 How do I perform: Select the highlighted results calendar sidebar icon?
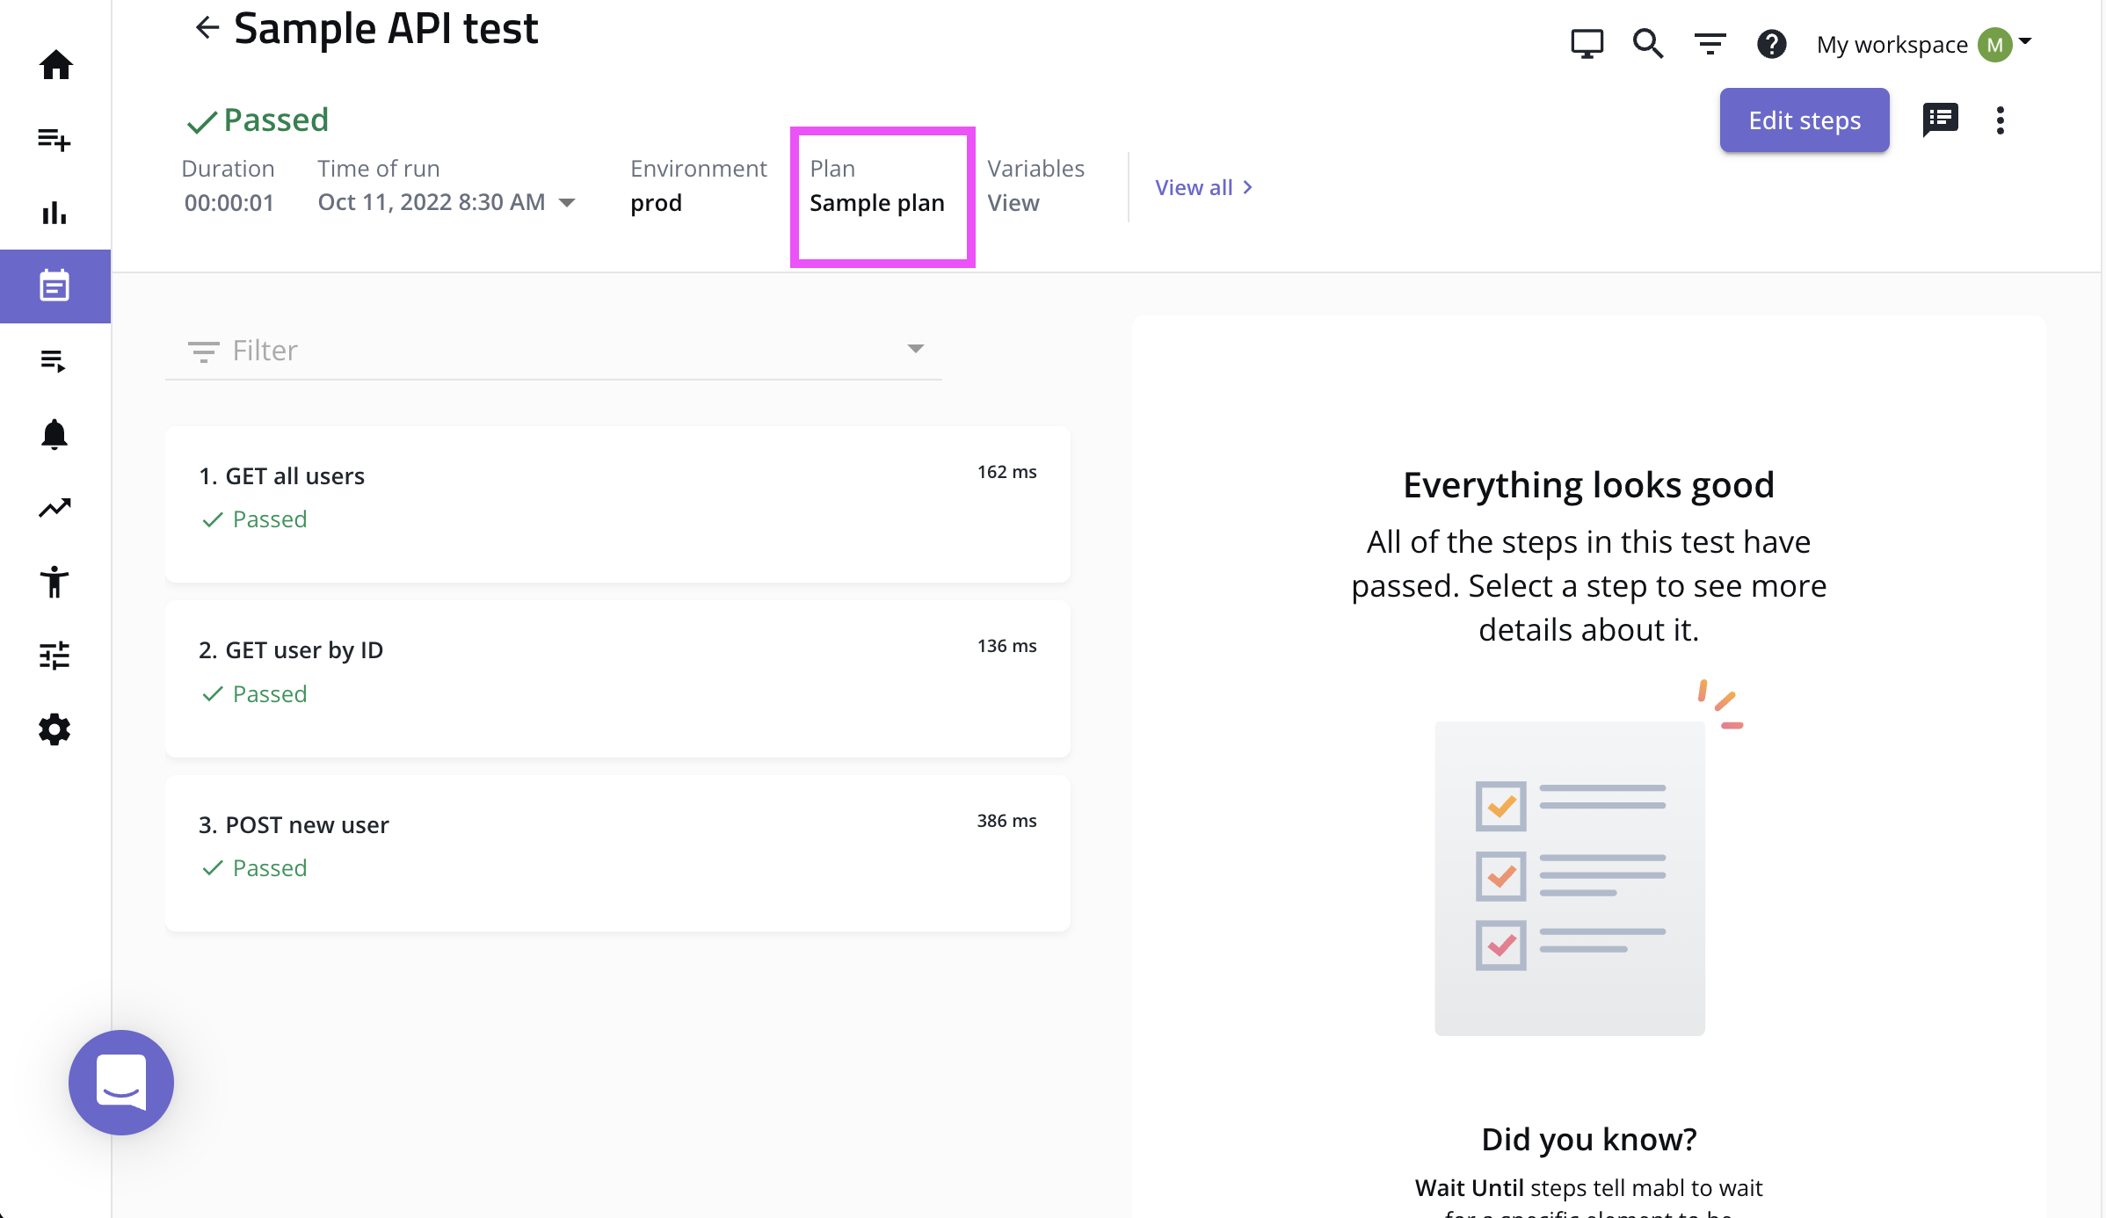(x=54, y=286)
